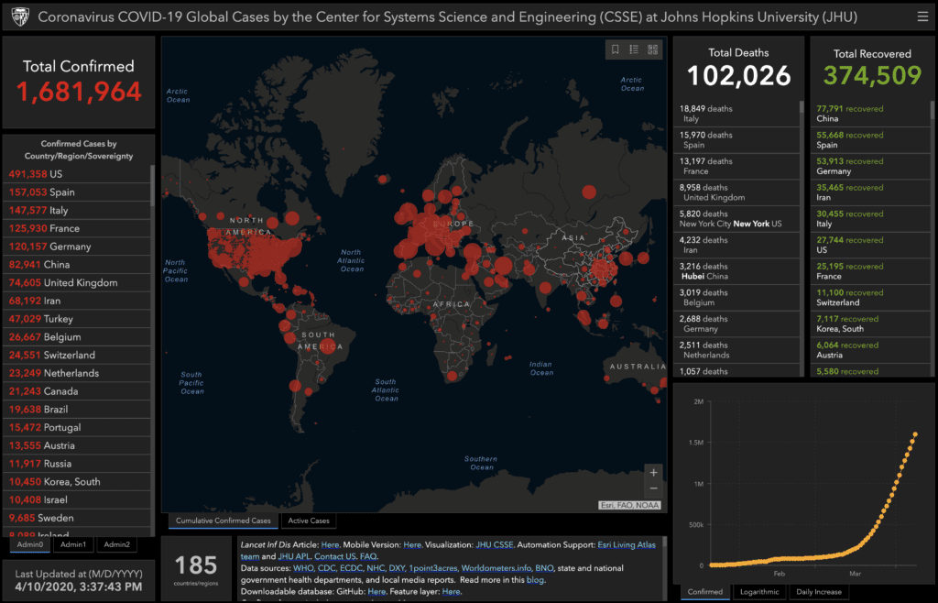
Task: Click the Johns Hopkins shield logo
Action: 20,16
